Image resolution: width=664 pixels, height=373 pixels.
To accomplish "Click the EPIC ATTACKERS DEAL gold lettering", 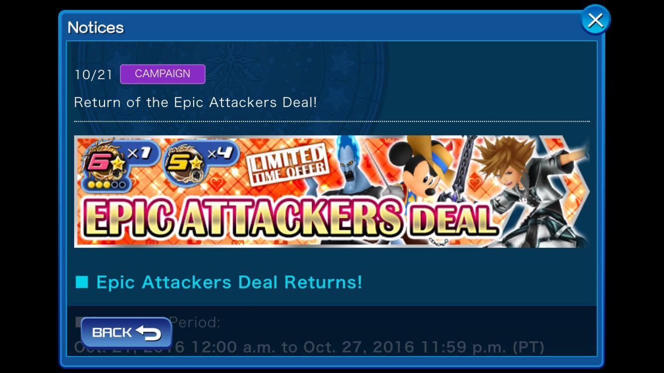I will 287,218.
